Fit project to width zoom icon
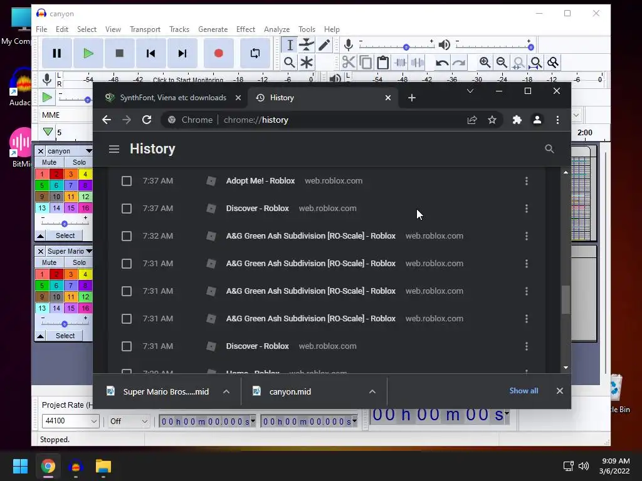Viewport: 642px width, 481px height. [535, 63]
